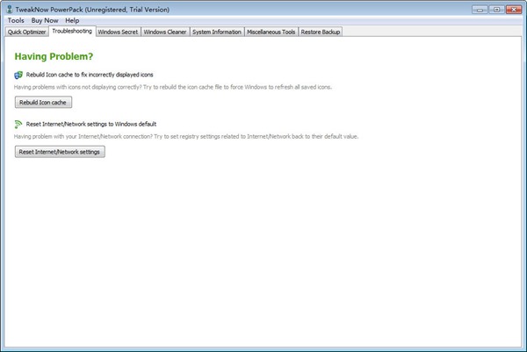Click the gray description about icons not displaying correctly
This screenshot has width=527, height=352.
click(173, 87)
